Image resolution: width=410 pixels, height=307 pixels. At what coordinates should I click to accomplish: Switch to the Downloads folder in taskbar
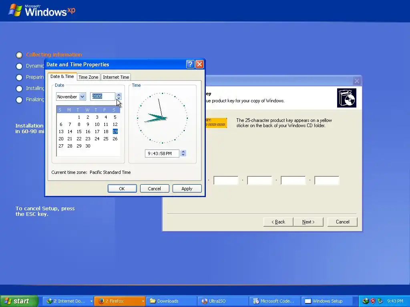click(171, 301)
